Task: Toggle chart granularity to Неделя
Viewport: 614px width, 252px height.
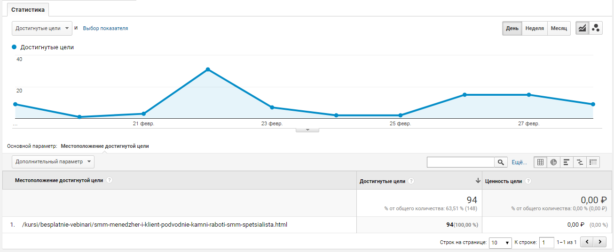Action: [x=535, y=28]
